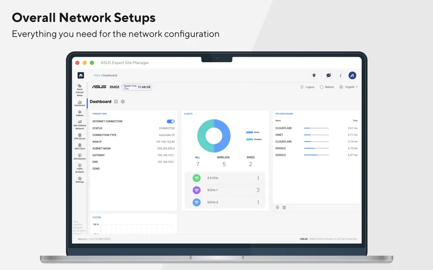Click the Logout button
Viewport: 433px width, 270px height.
307,87
